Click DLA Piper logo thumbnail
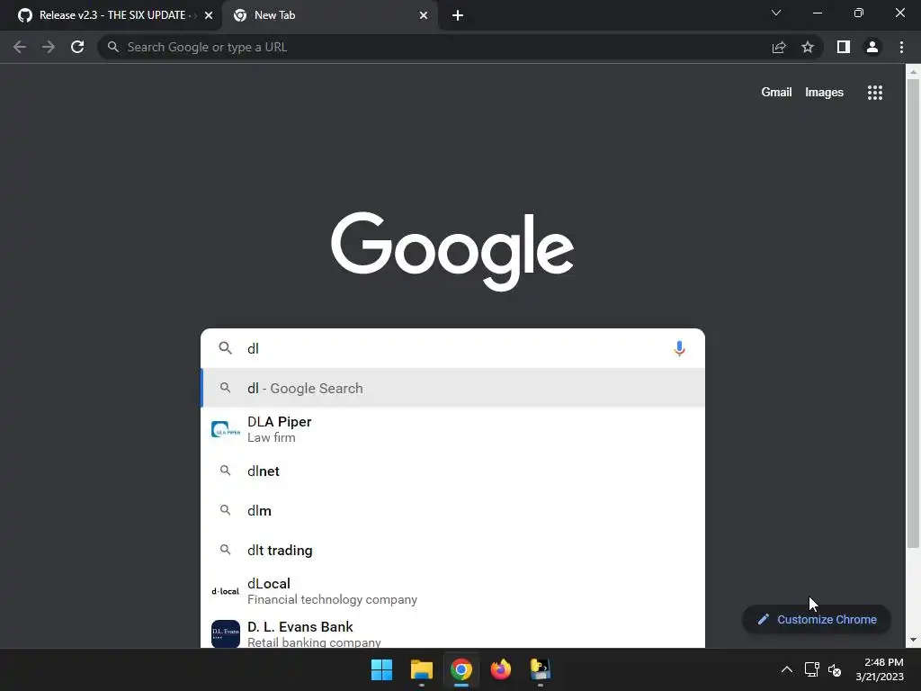Screen dimensions: 921x691 [x=226, y=429]
